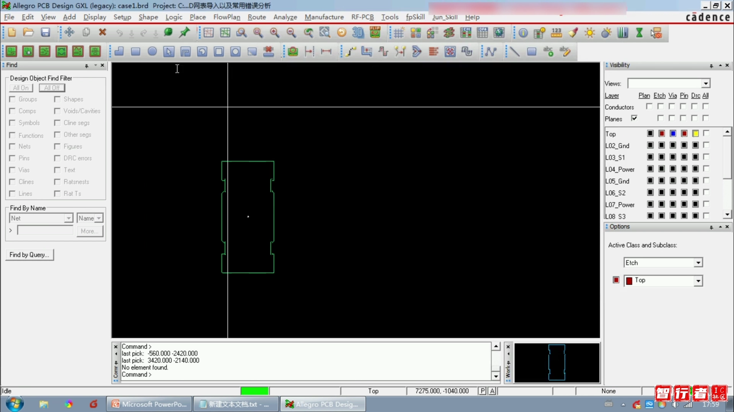
Task: Click the Zoom In magnifier
Action: tap(275, 33)
